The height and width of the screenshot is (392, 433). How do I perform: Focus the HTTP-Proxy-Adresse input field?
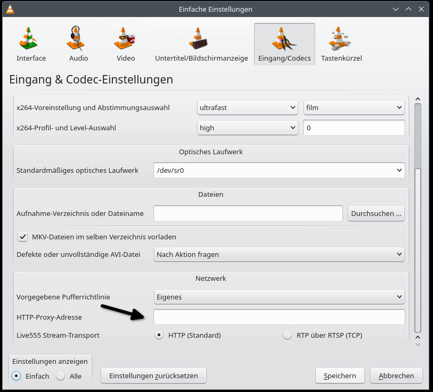(x=279, y=317)
